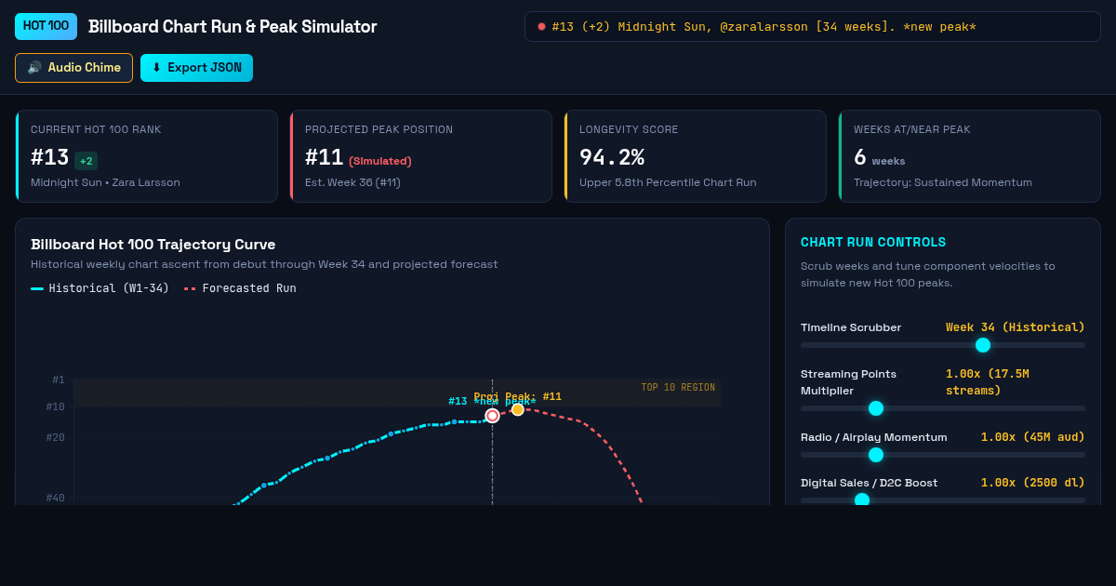Click the "Est. Week 36 (#11)" text
The image size is (1116, 586).
352,182
